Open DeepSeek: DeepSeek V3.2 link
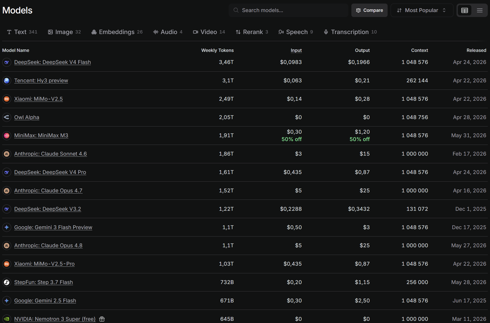The width and height of the screenshot is (490, 323). pos(47,209)
